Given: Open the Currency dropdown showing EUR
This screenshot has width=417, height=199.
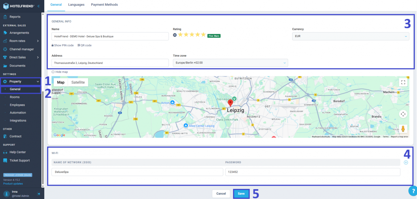Looking at the screenshot, I should (x=350, y=36).
